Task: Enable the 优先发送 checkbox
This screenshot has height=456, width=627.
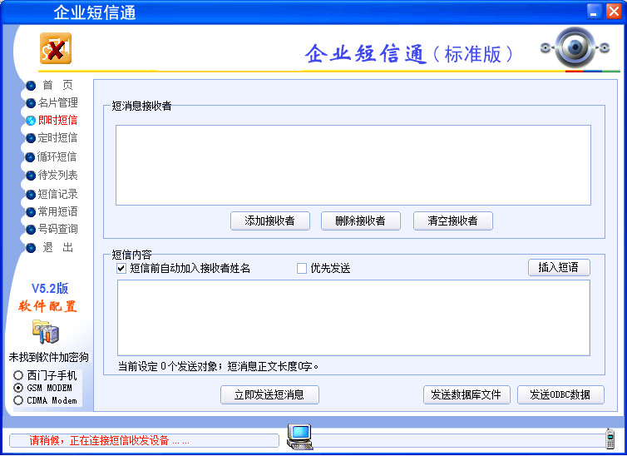Action: [303, 268]
